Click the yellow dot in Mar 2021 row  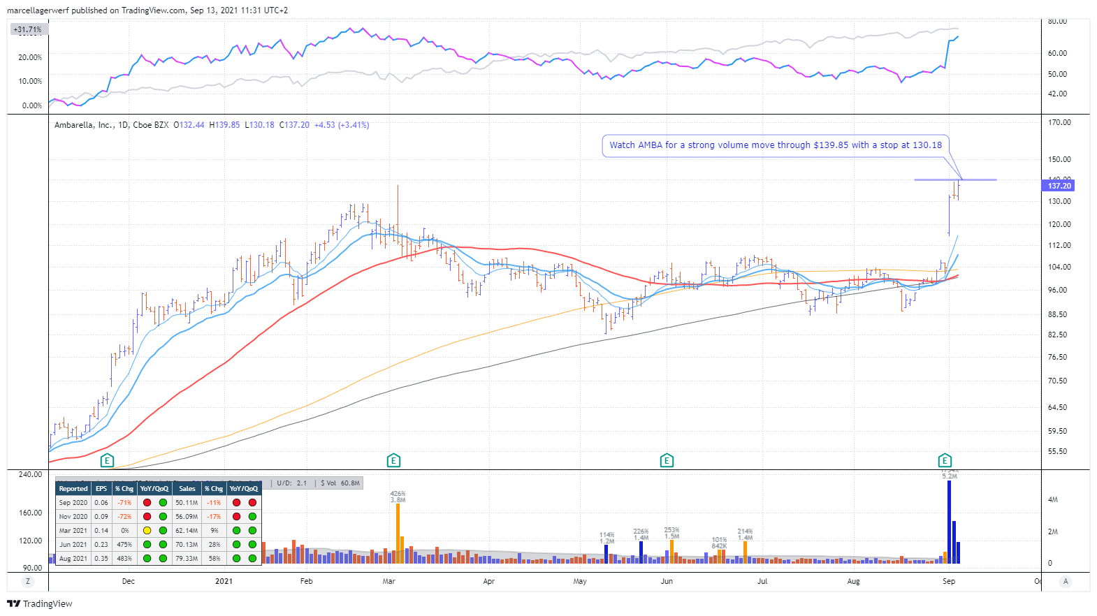tap(147, 531)
